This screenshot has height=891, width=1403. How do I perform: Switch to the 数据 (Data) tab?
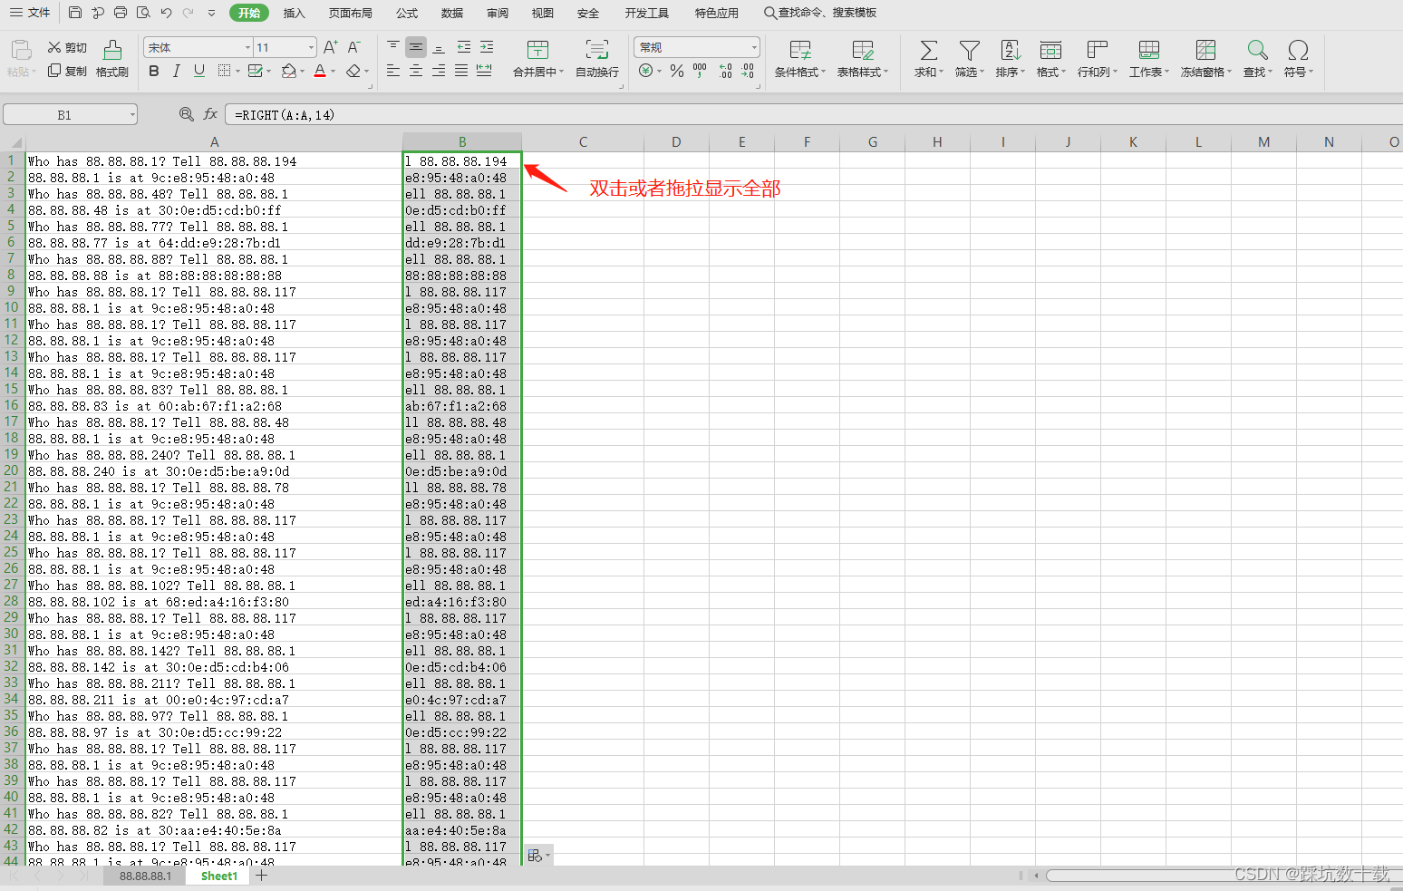(452, 13)
